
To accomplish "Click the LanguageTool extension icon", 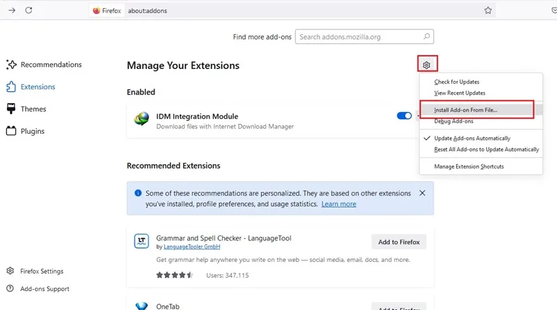I will point(141,241).
